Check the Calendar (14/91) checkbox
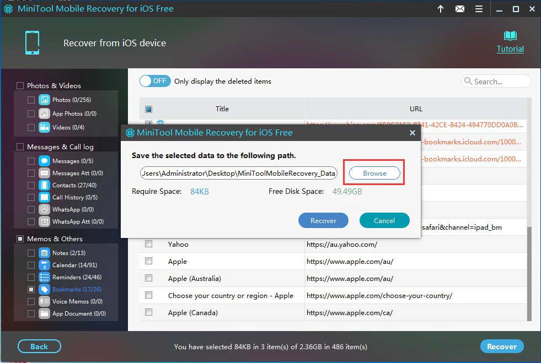The height and width of the screenshot is (363, 541). pyautogui.click(x=31, y=265)
